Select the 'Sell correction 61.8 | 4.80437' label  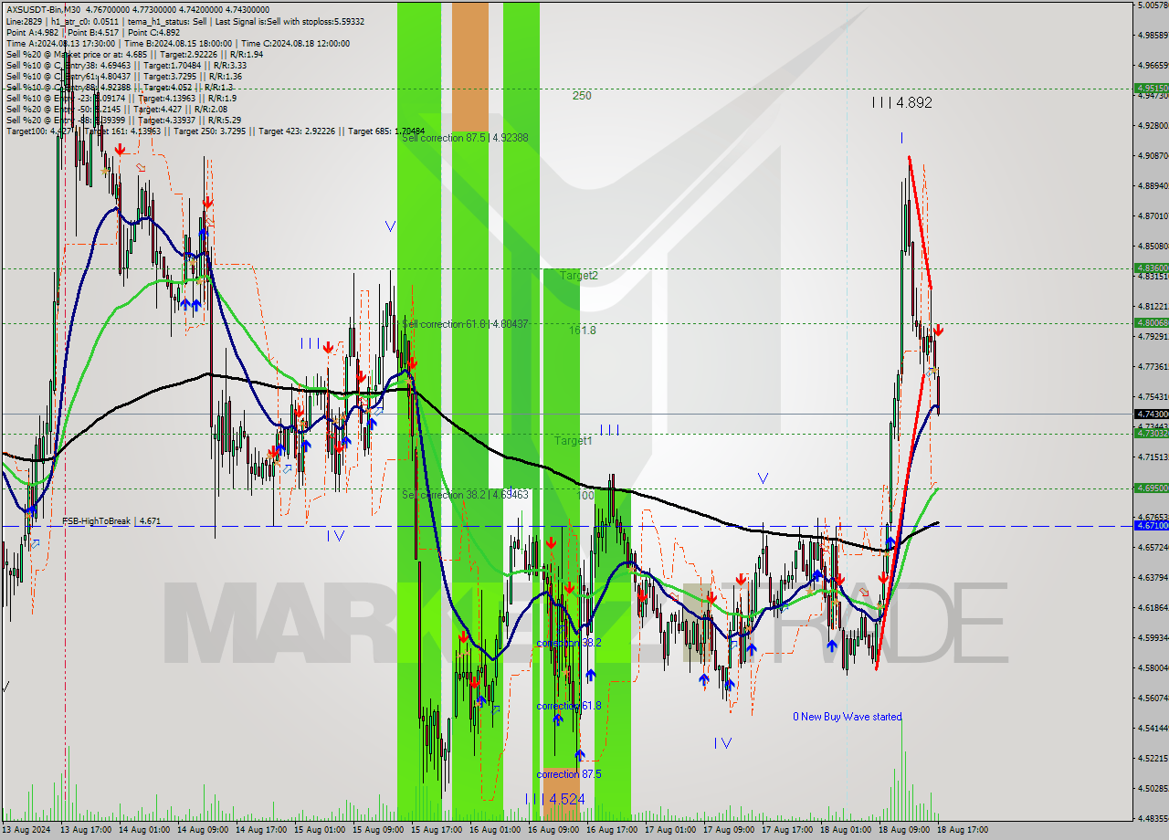pyautogui.click(x=465, y=324)
